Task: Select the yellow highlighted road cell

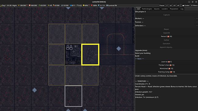Action: tap(90, 55)
